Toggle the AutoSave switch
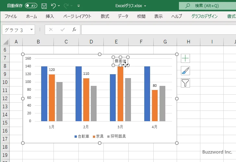236x162 pixels. pyautogui.click(x=31, y=6)
